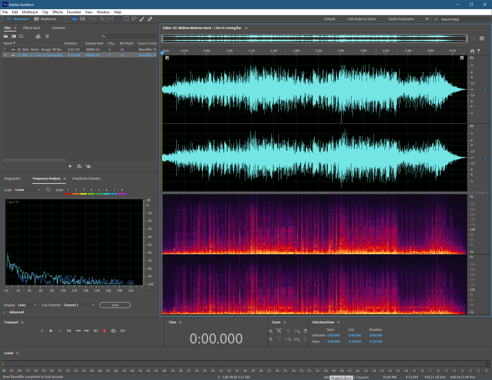
Task: Open the Editor panel hamburger menu
Action: click(x=246, y=28)
